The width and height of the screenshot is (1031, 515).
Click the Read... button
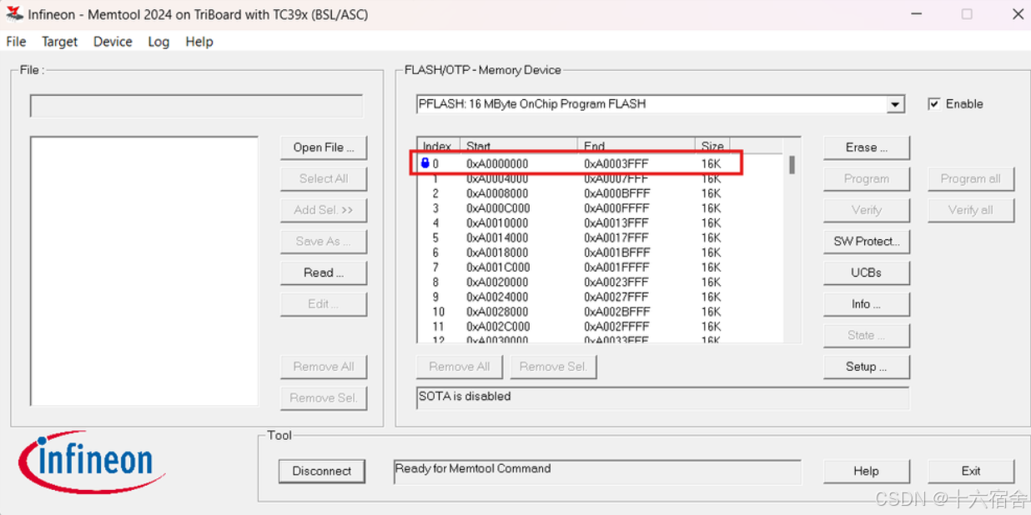point(324,272)
